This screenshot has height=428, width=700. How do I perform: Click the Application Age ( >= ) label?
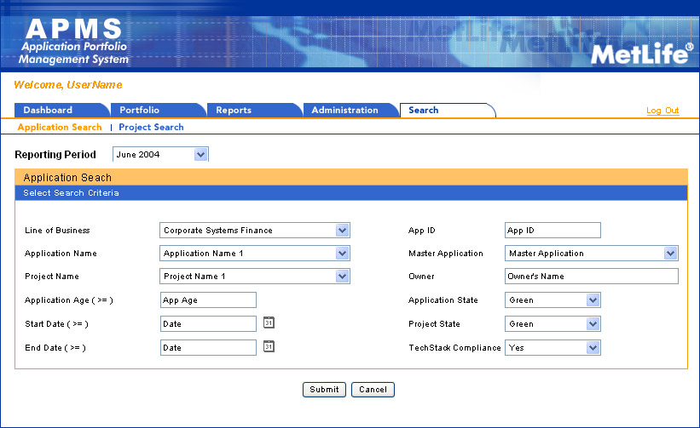(69, 300)
